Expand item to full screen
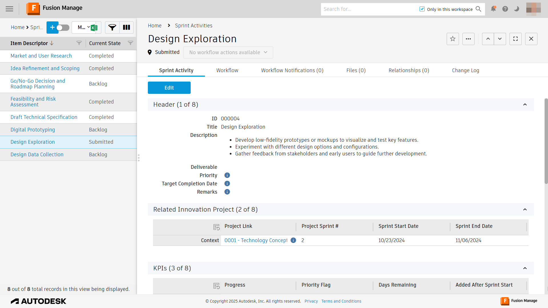The height and width of the screenshot is (308, 548). tap(515, 39)
